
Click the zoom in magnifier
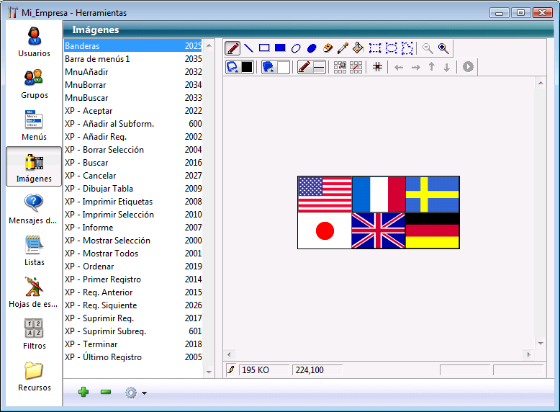pyautogui.click(x=443, y=48)
